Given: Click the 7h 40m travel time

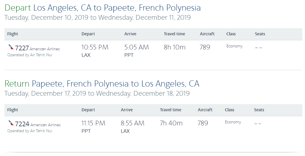Looking at the screenshot, I should point(171,123).
